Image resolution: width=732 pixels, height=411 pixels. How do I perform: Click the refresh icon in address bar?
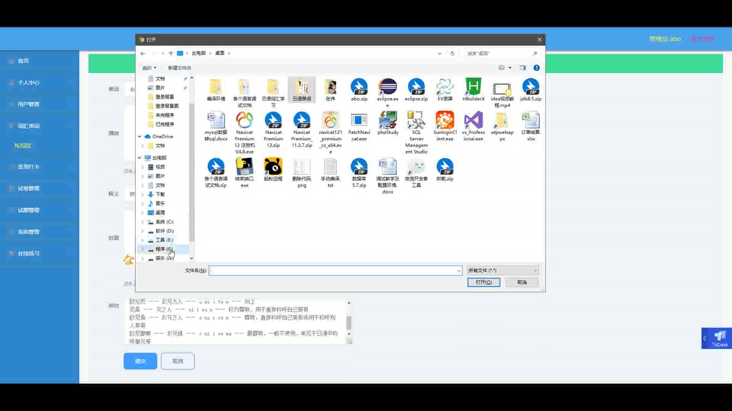coord(453,53)
